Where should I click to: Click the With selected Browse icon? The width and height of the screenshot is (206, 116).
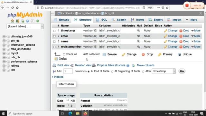tap(104, 54)
